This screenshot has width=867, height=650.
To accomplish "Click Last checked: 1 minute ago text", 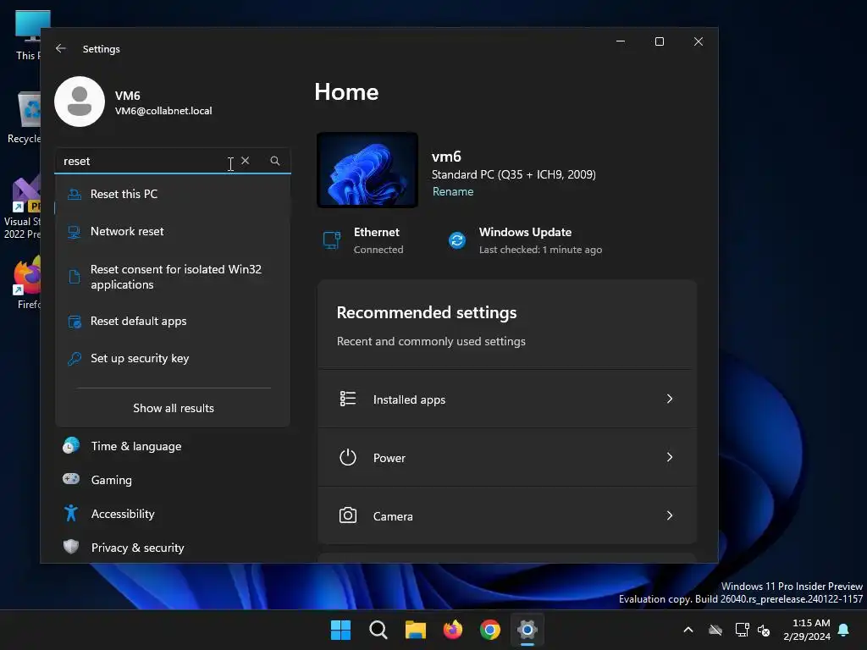I will tap(540, 250).
